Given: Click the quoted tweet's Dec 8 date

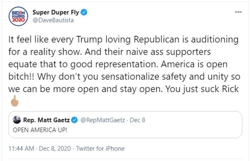Looking at the screenshot, I should (137, 120).
